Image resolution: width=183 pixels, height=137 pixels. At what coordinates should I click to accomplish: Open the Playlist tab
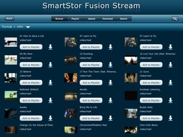click(75, 19)
